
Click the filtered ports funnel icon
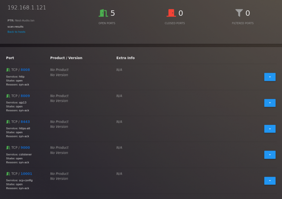239,13
